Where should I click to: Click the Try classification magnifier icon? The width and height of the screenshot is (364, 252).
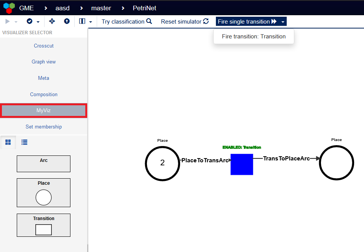(x=148, y=21)
